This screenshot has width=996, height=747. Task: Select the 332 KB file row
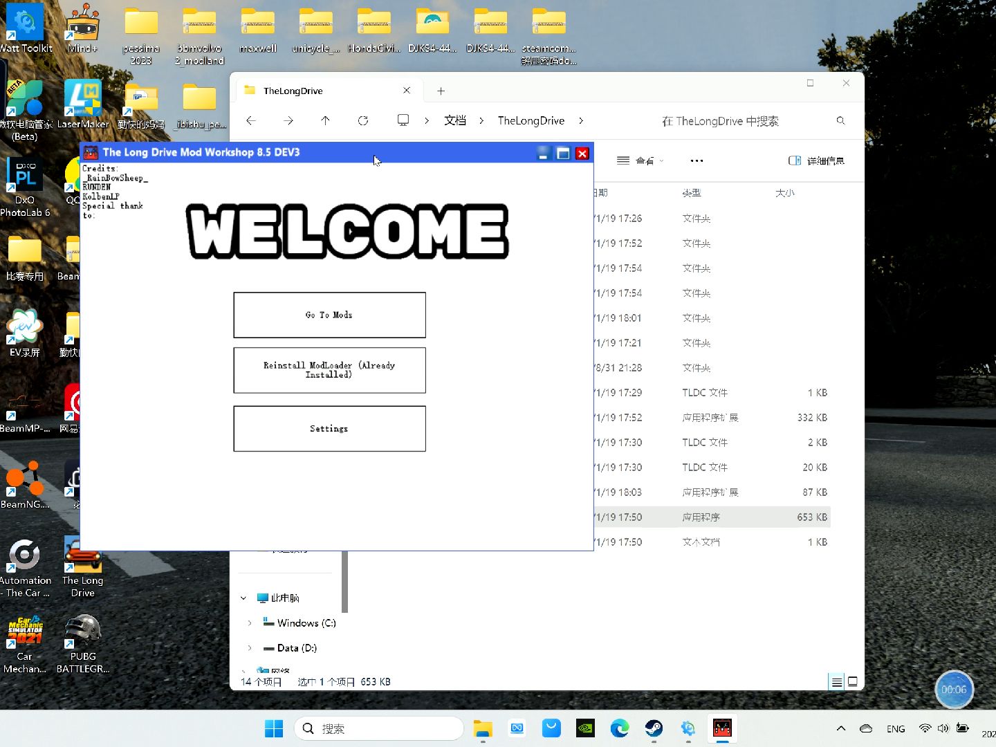tap(711, 418)
